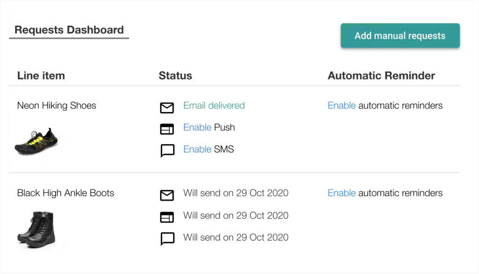The image size is (479, 274).
Task: Open the Neon Hiking Shoes product image
Action: [x=36, y=141]
